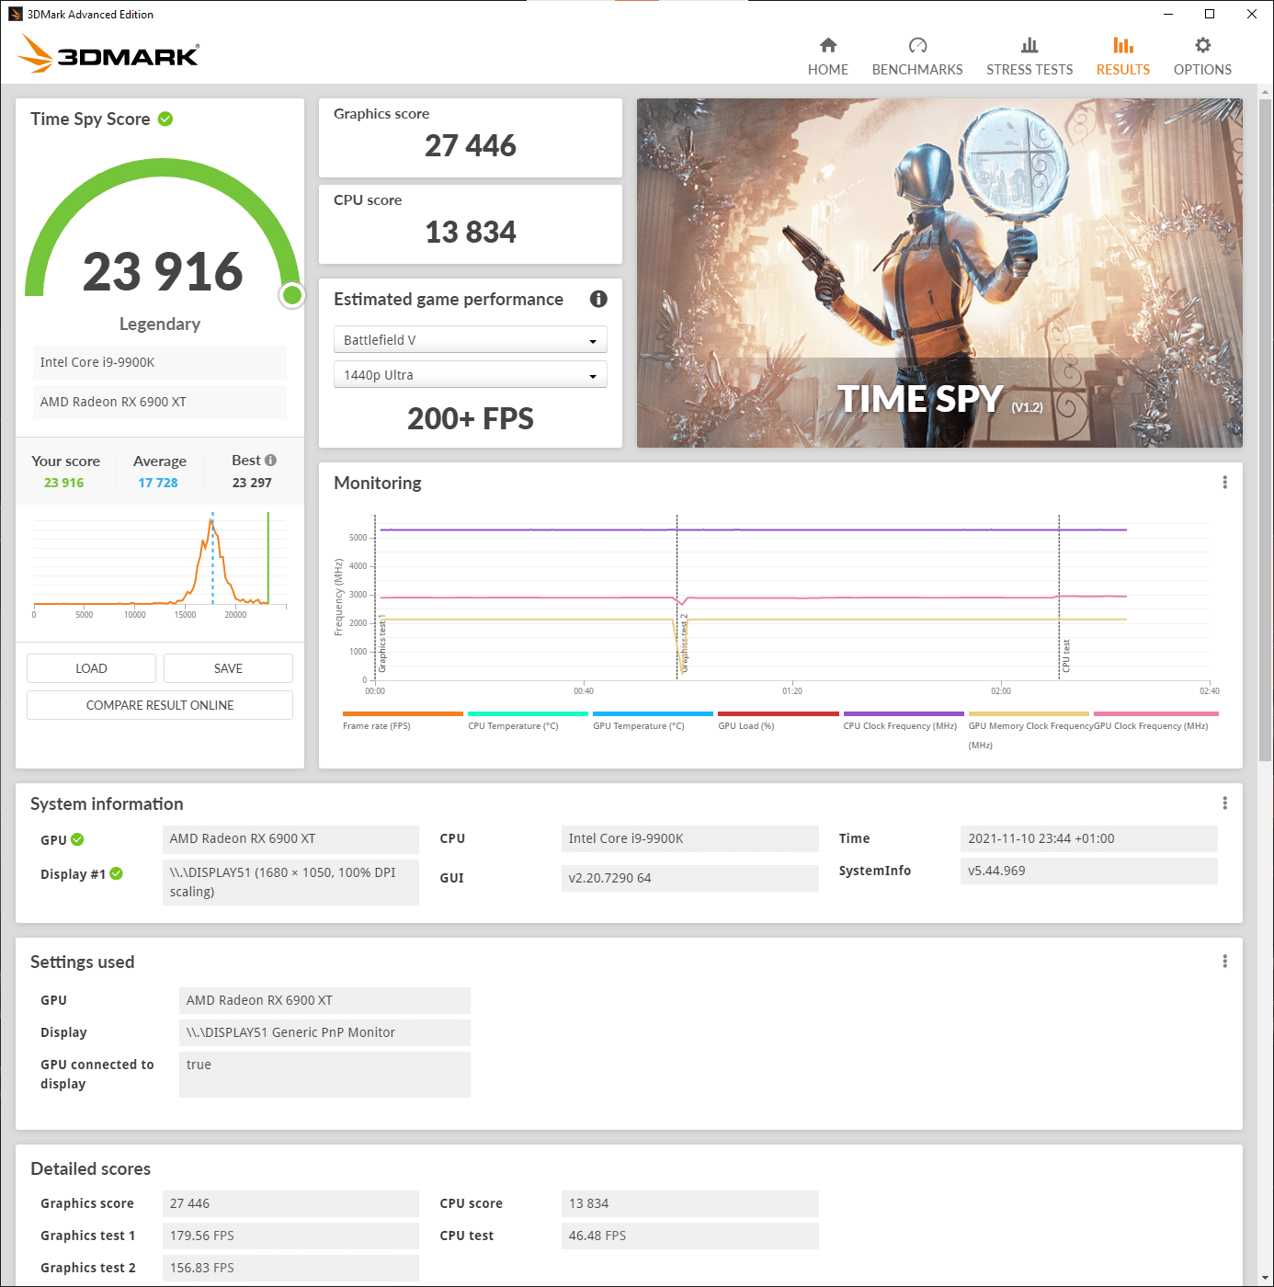Open the Home page icon
The image size is (1274, 1287).
(828, 45)
